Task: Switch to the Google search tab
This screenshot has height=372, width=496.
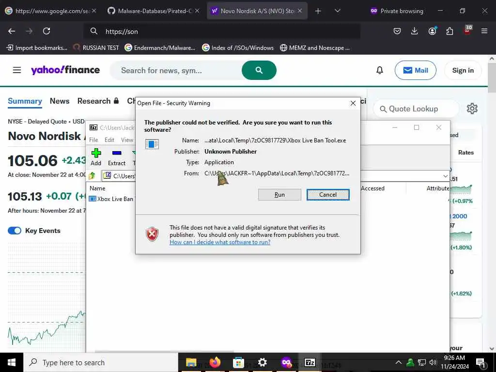Action: 50,11
